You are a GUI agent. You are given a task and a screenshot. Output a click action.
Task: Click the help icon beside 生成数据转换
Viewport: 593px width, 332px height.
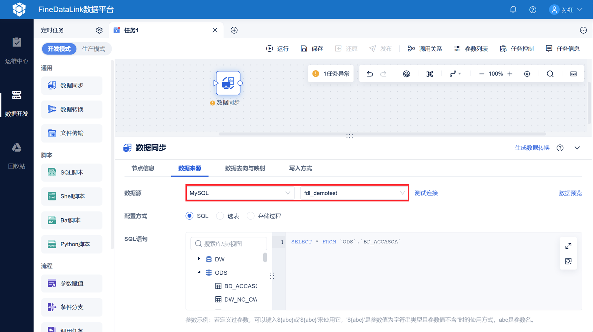(560, 148)
